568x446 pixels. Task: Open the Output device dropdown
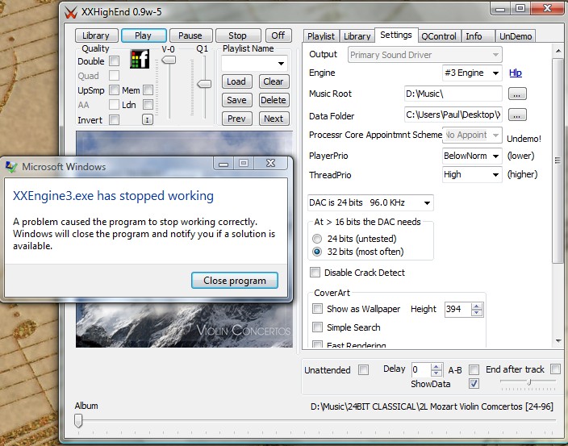425,55
